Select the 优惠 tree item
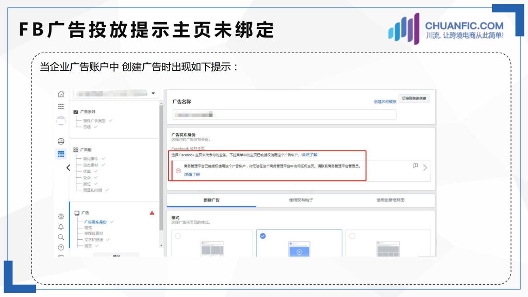The width and height of the screenshot is (528, 297). (x=87, y=171)
